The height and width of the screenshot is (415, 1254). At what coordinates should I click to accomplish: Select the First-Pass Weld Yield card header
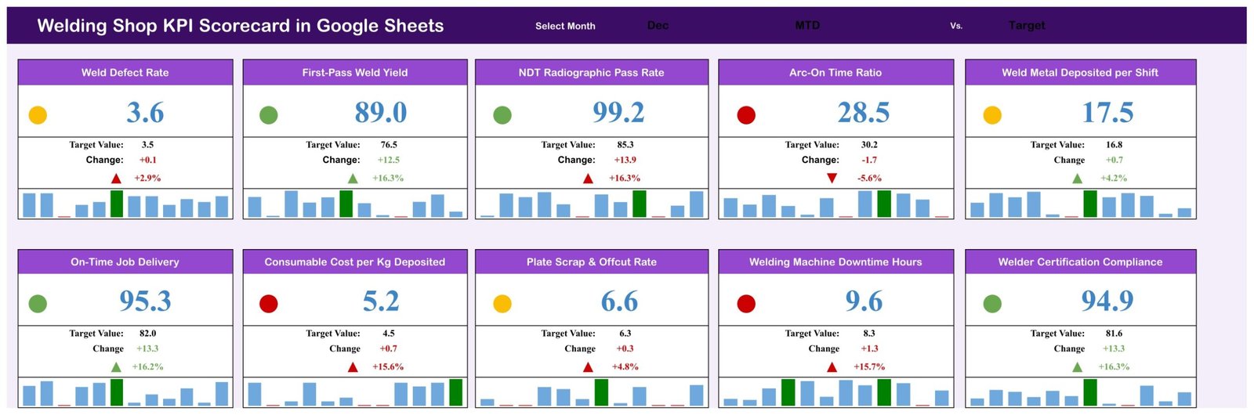pos(355,73)
